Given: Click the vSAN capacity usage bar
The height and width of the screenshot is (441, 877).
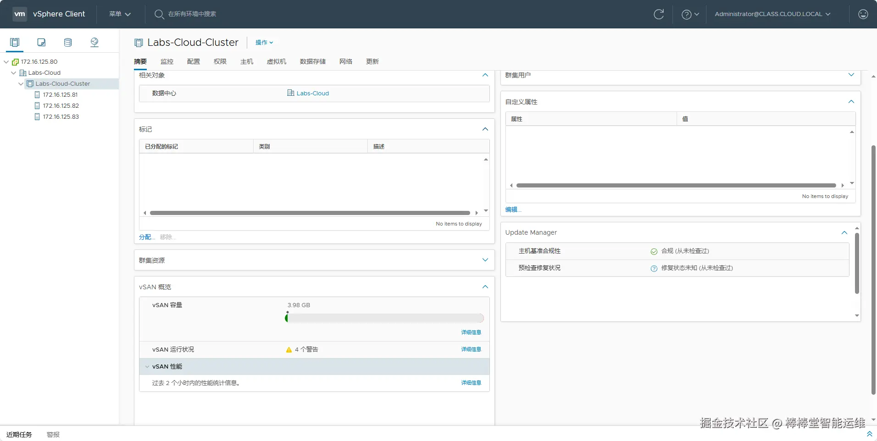Looking at the screenshot, I should (384, 318).
